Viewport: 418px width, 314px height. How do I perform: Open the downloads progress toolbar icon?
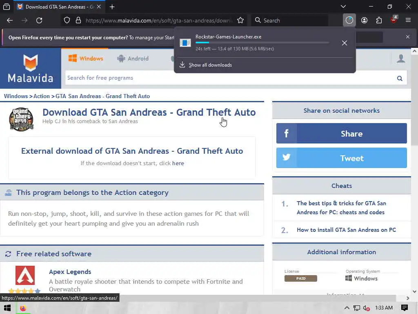[x=349, y=20]
